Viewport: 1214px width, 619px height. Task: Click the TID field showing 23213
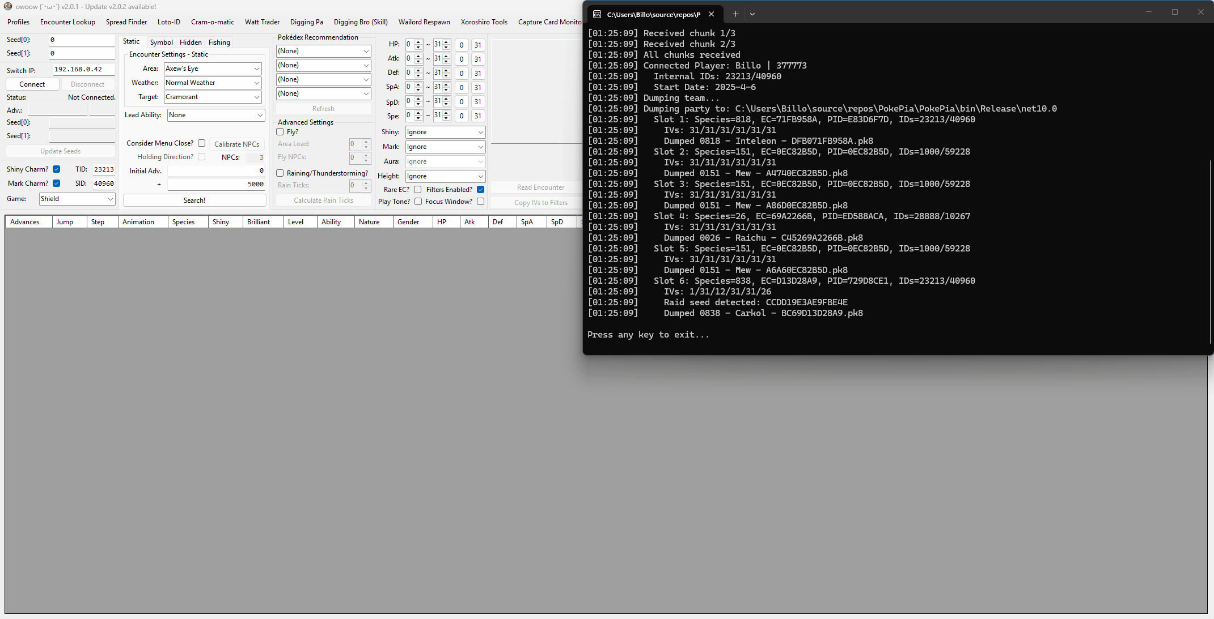tap(104, 169)
